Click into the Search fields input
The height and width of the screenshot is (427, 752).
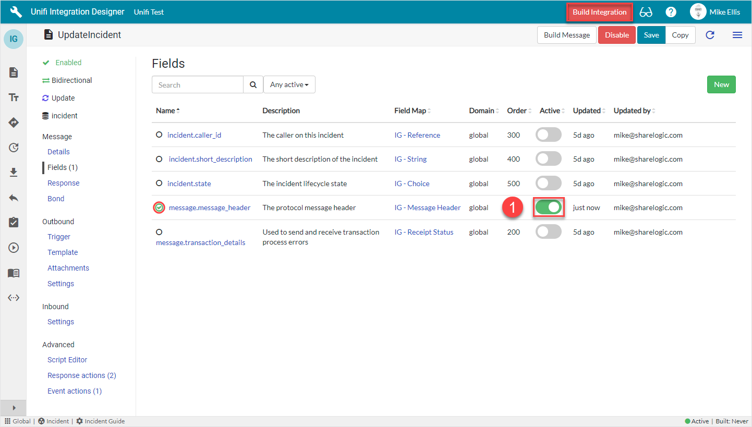198,85
